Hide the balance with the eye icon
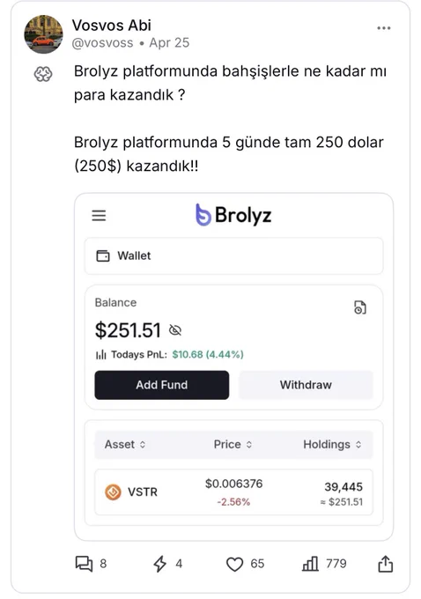 pos(175,330)
